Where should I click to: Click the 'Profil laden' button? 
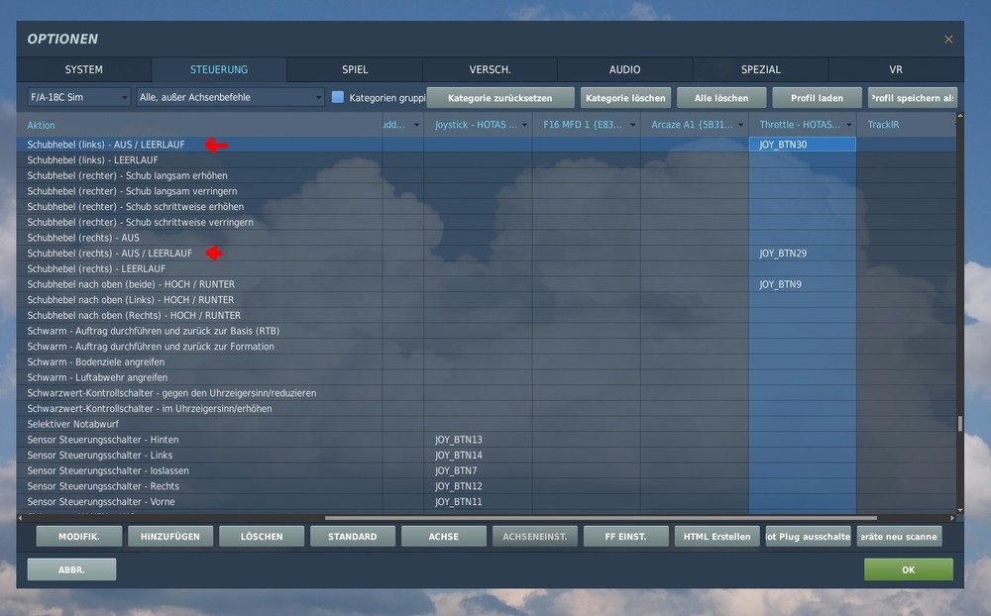point(817,98)
